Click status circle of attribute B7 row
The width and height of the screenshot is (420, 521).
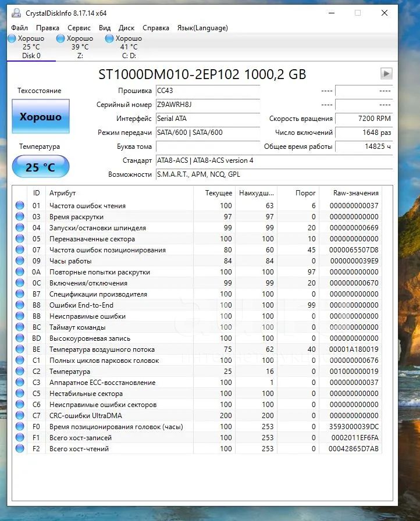coord(20,294)
